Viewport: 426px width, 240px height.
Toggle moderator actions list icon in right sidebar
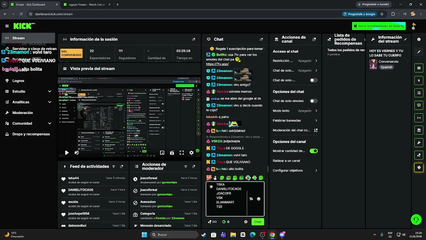point(419,93)
